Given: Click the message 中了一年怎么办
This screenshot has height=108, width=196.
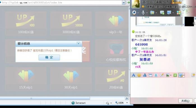Looking at the screenshot, I should click(x=144, y=52).
